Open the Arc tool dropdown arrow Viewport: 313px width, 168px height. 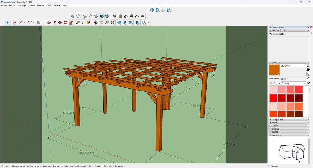[34, 22]
